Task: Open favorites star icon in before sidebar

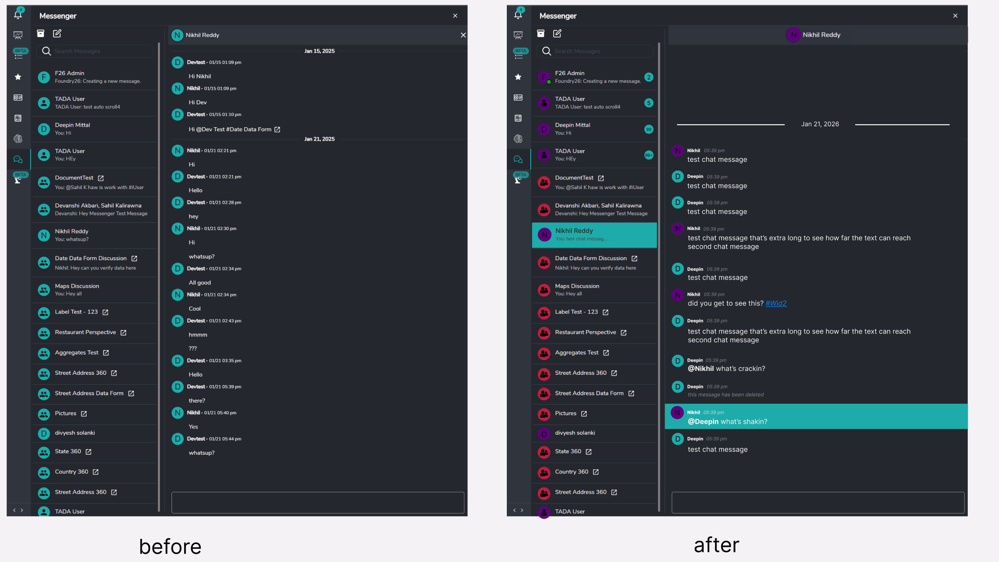Action: click(x=18, y=77)
